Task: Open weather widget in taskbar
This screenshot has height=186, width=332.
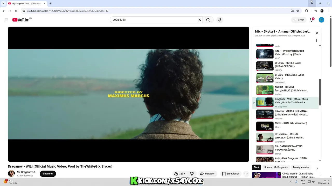Action: (x=11, y=182)
